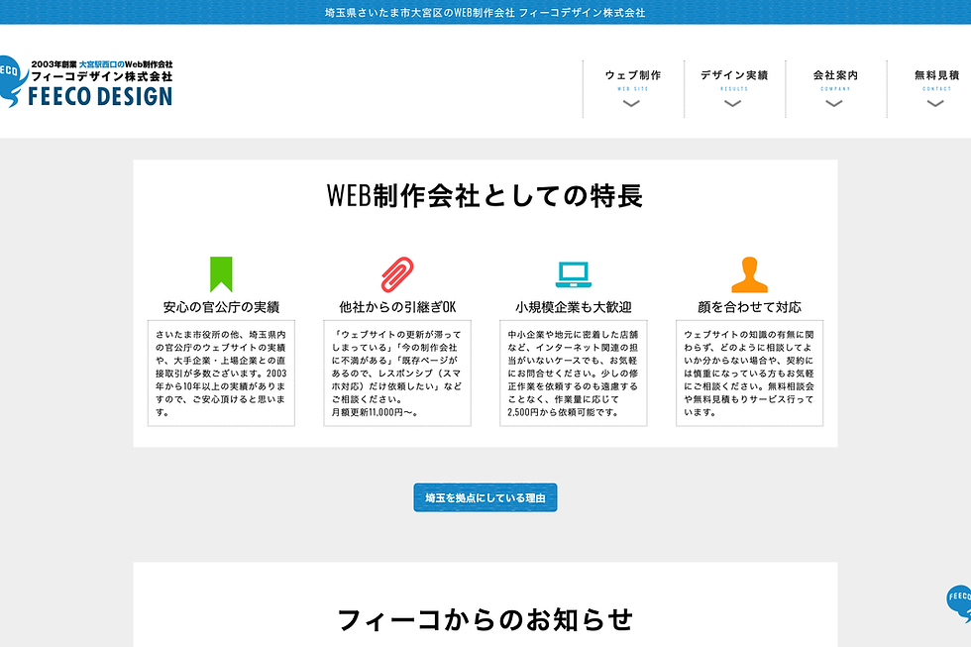971x647 pixels.
Task: Click the 埼玉を拠点にしている理由 button
Action: click(485, 497)
